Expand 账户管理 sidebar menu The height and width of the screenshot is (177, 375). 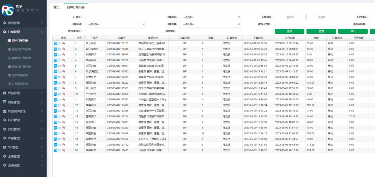[23, 120]
